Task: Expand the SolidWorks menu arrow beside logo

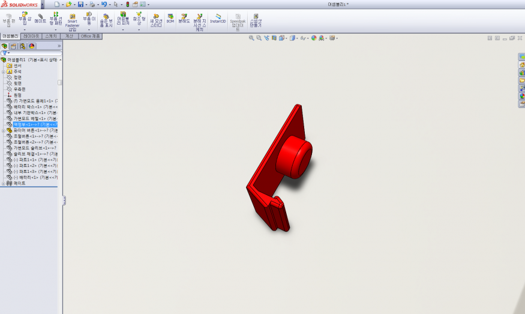Action: pyautogui.click(x=43, y=4)
